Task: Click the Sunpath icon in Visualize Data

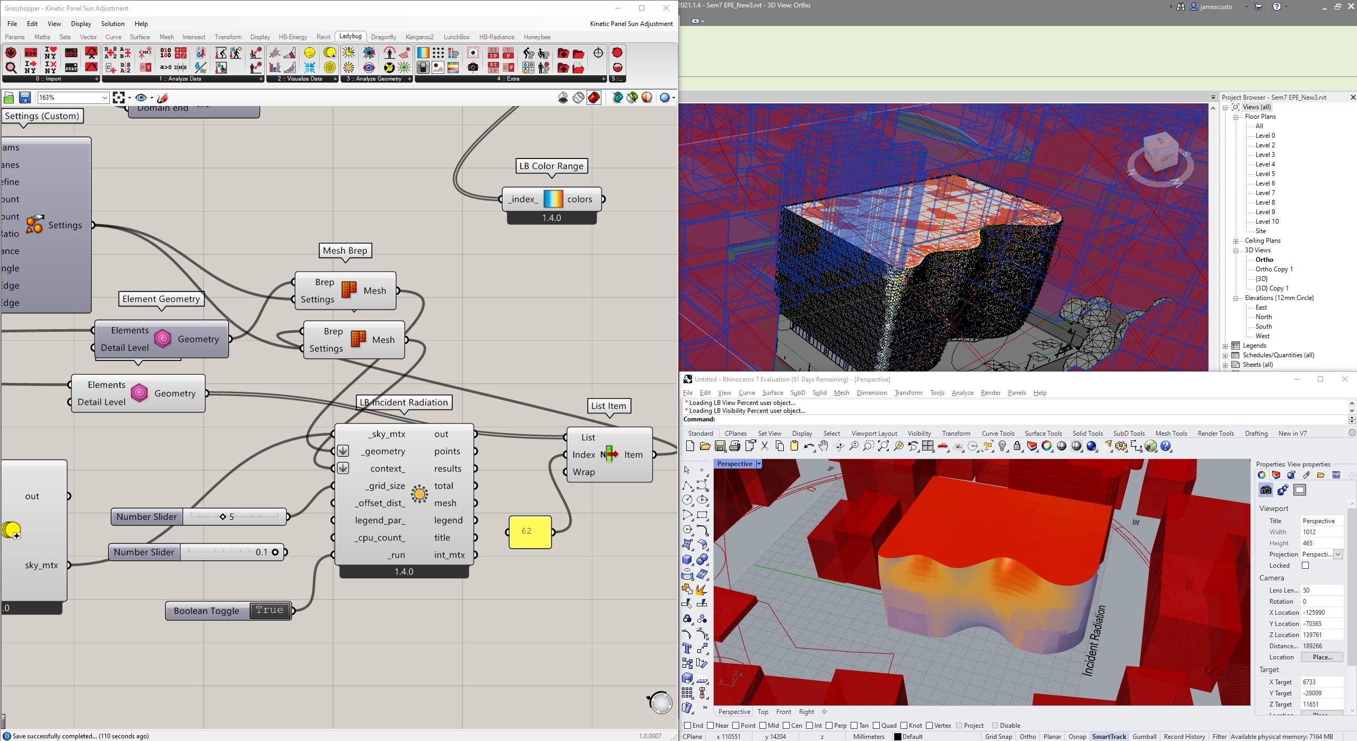Action: point(310,53)
